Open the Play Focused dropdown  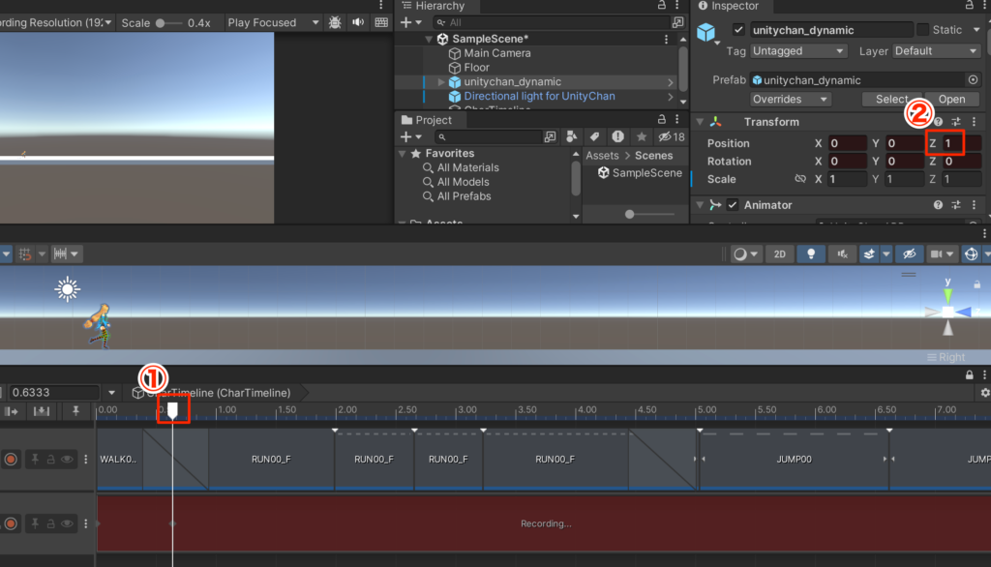(272, 23)
